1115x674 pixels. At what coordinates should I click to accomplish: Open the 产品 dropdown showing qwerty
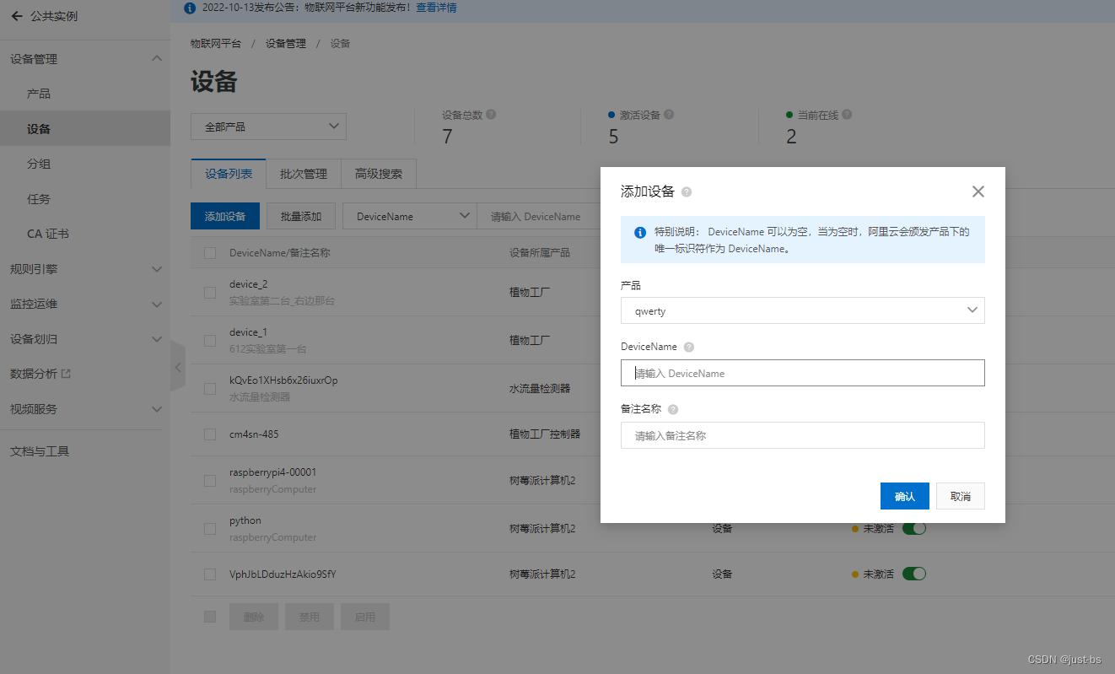pyautogui.click(x=803, y=310)
